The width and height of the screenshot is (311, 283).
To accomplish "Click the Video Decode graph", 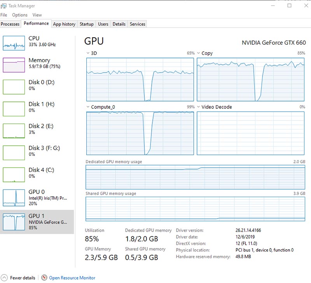I will tap(250, 133).
